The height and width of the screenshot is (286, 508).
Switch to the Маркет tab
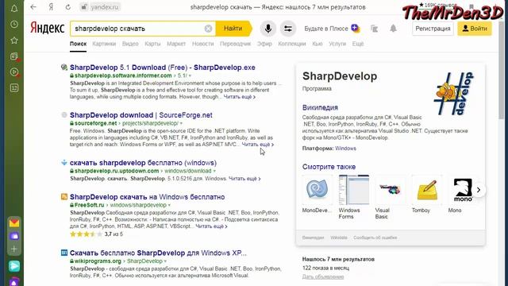[176, 44]
